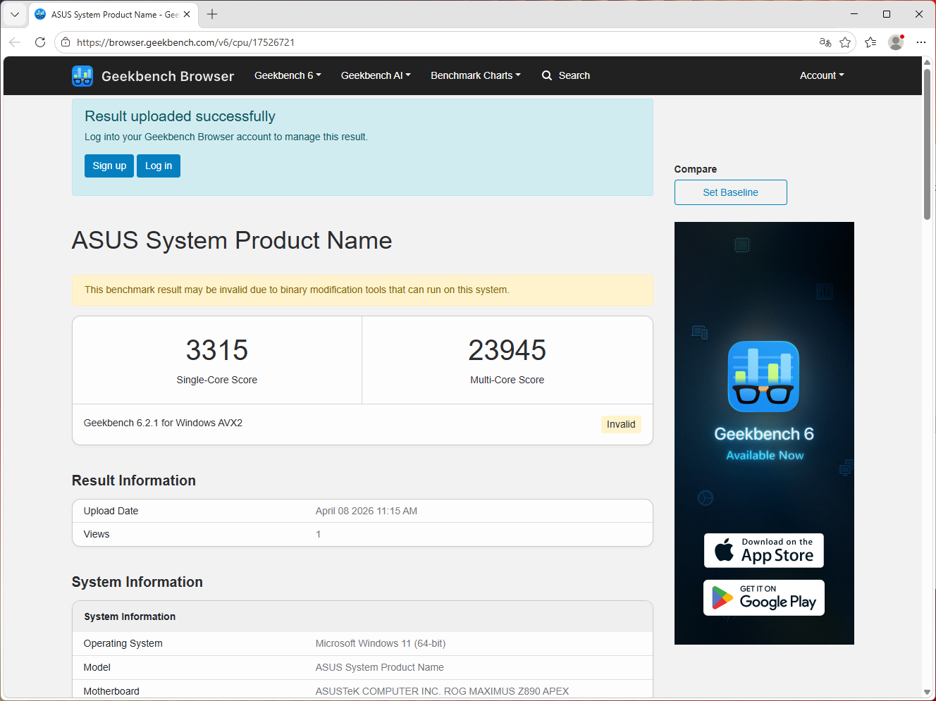Expand the Geekbench 6 dropdown menu

click(x=288, y=75)
